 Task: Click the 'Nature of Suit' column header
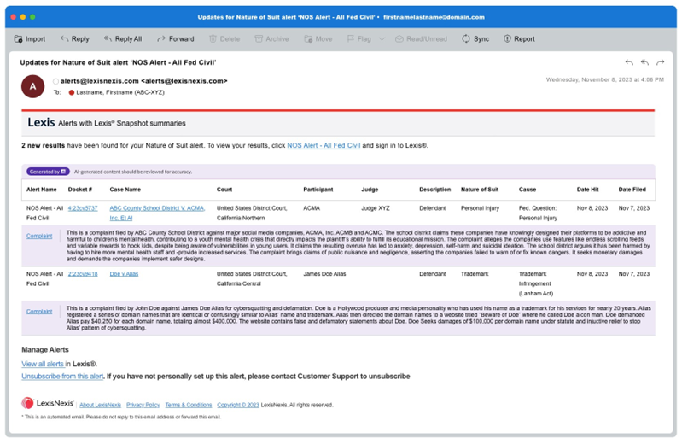(x=480, y=190)
